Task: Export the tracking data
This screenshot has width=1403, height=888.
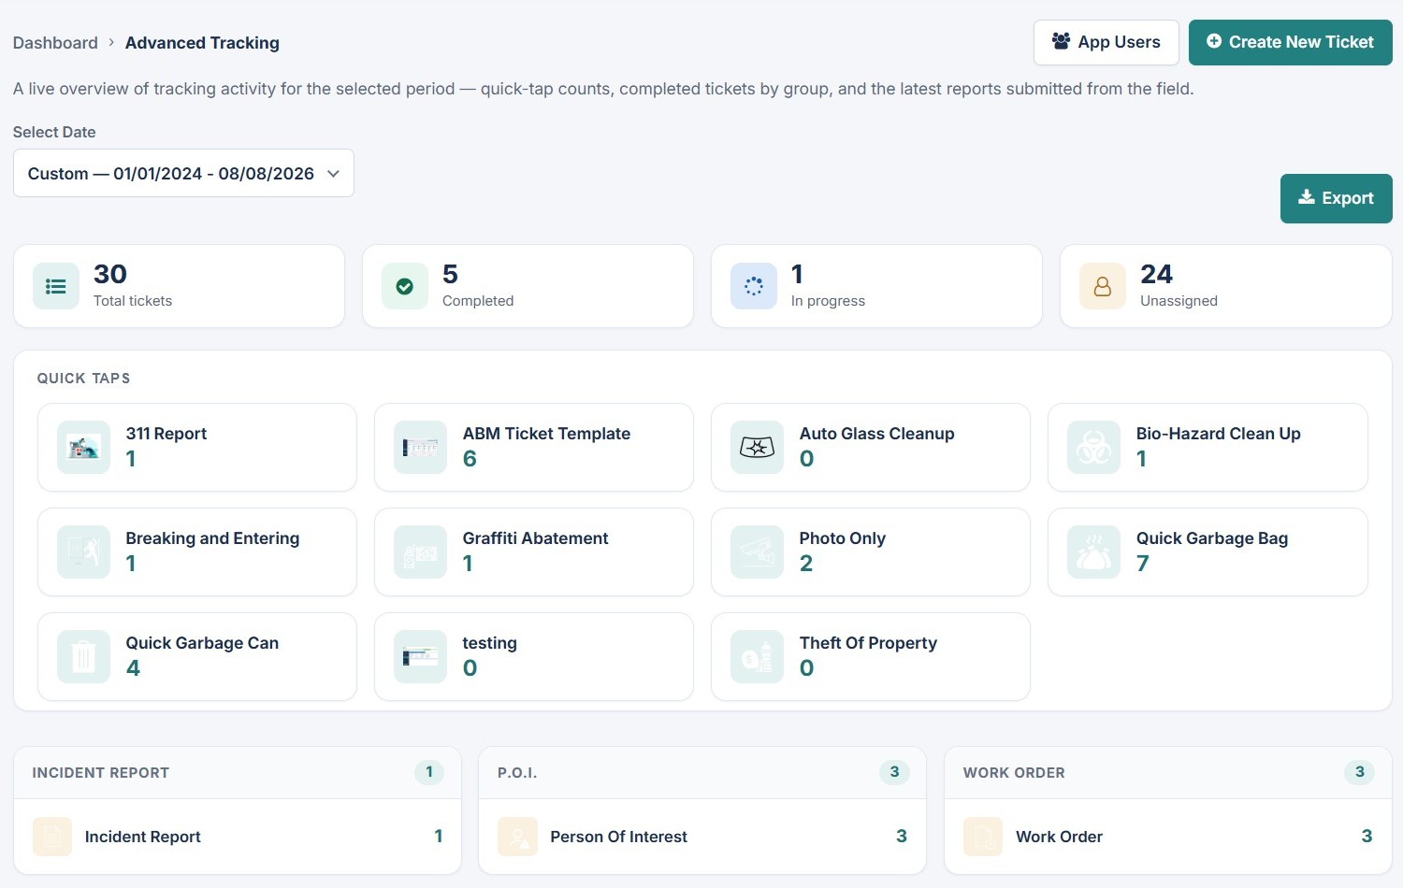Action: 1337,198
